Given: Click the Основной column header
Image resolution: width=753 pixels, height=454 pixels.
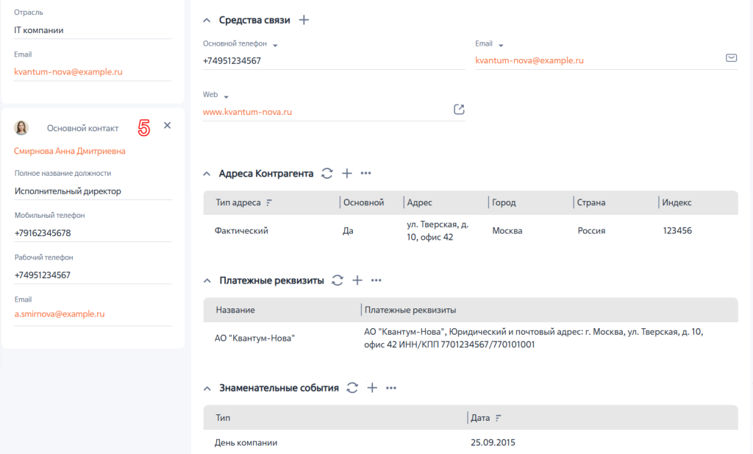Looking at the screenshot, I should point(363,203).
